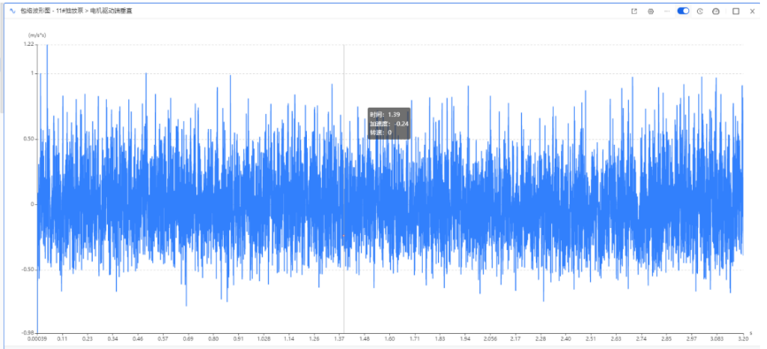This screenshot has width=767, height=349.
Task: Click the waveform icon beside title
Action: point(12,11)
